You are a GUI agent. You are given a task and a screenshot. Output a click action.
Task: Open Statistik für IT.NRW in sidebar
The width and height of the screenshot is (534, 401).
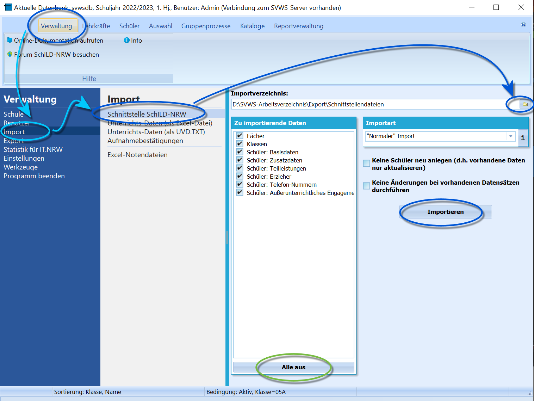click(x=33, y=149)
